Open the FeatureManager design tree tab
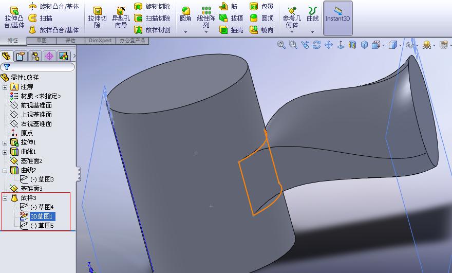Image resolution: width=452 pixels, height=273 pixels. click(x=6, y=56)
